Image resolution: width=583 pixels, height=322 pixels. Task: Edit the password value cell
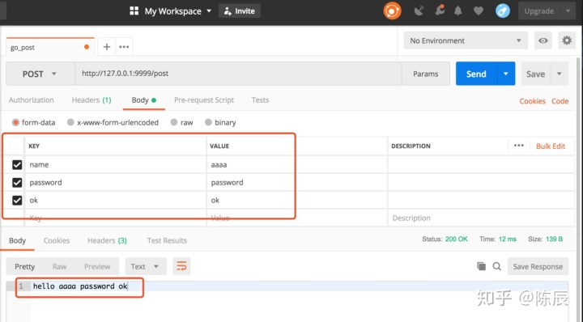[x=296, y=182]
